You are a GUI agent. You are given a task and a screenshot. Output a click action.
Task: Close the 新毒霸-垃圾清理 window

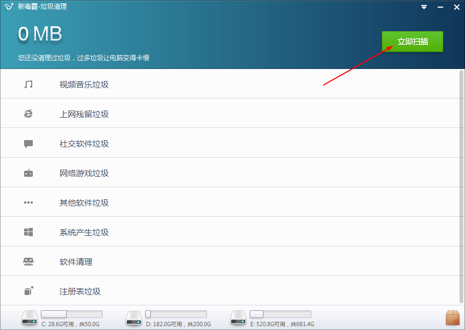[457, 7]
